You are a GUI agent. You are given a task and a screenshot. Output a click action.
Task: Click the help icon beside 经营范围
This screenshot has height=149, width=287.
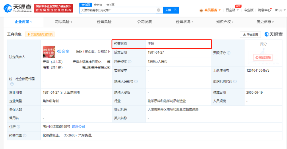(x=25, y=136)
